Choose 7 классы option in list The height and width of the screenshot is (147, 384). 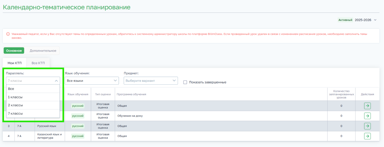click(33, 113)
